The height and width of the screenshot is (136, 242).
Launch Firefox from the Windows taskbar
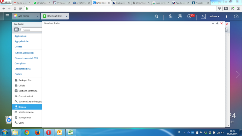tap(38, 132)
